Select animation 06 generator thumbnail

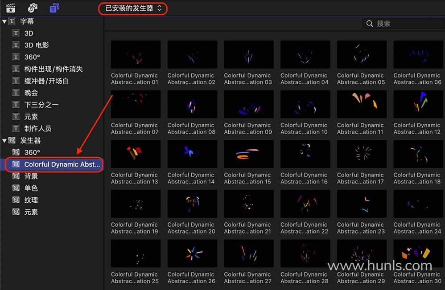pos(418,54)
